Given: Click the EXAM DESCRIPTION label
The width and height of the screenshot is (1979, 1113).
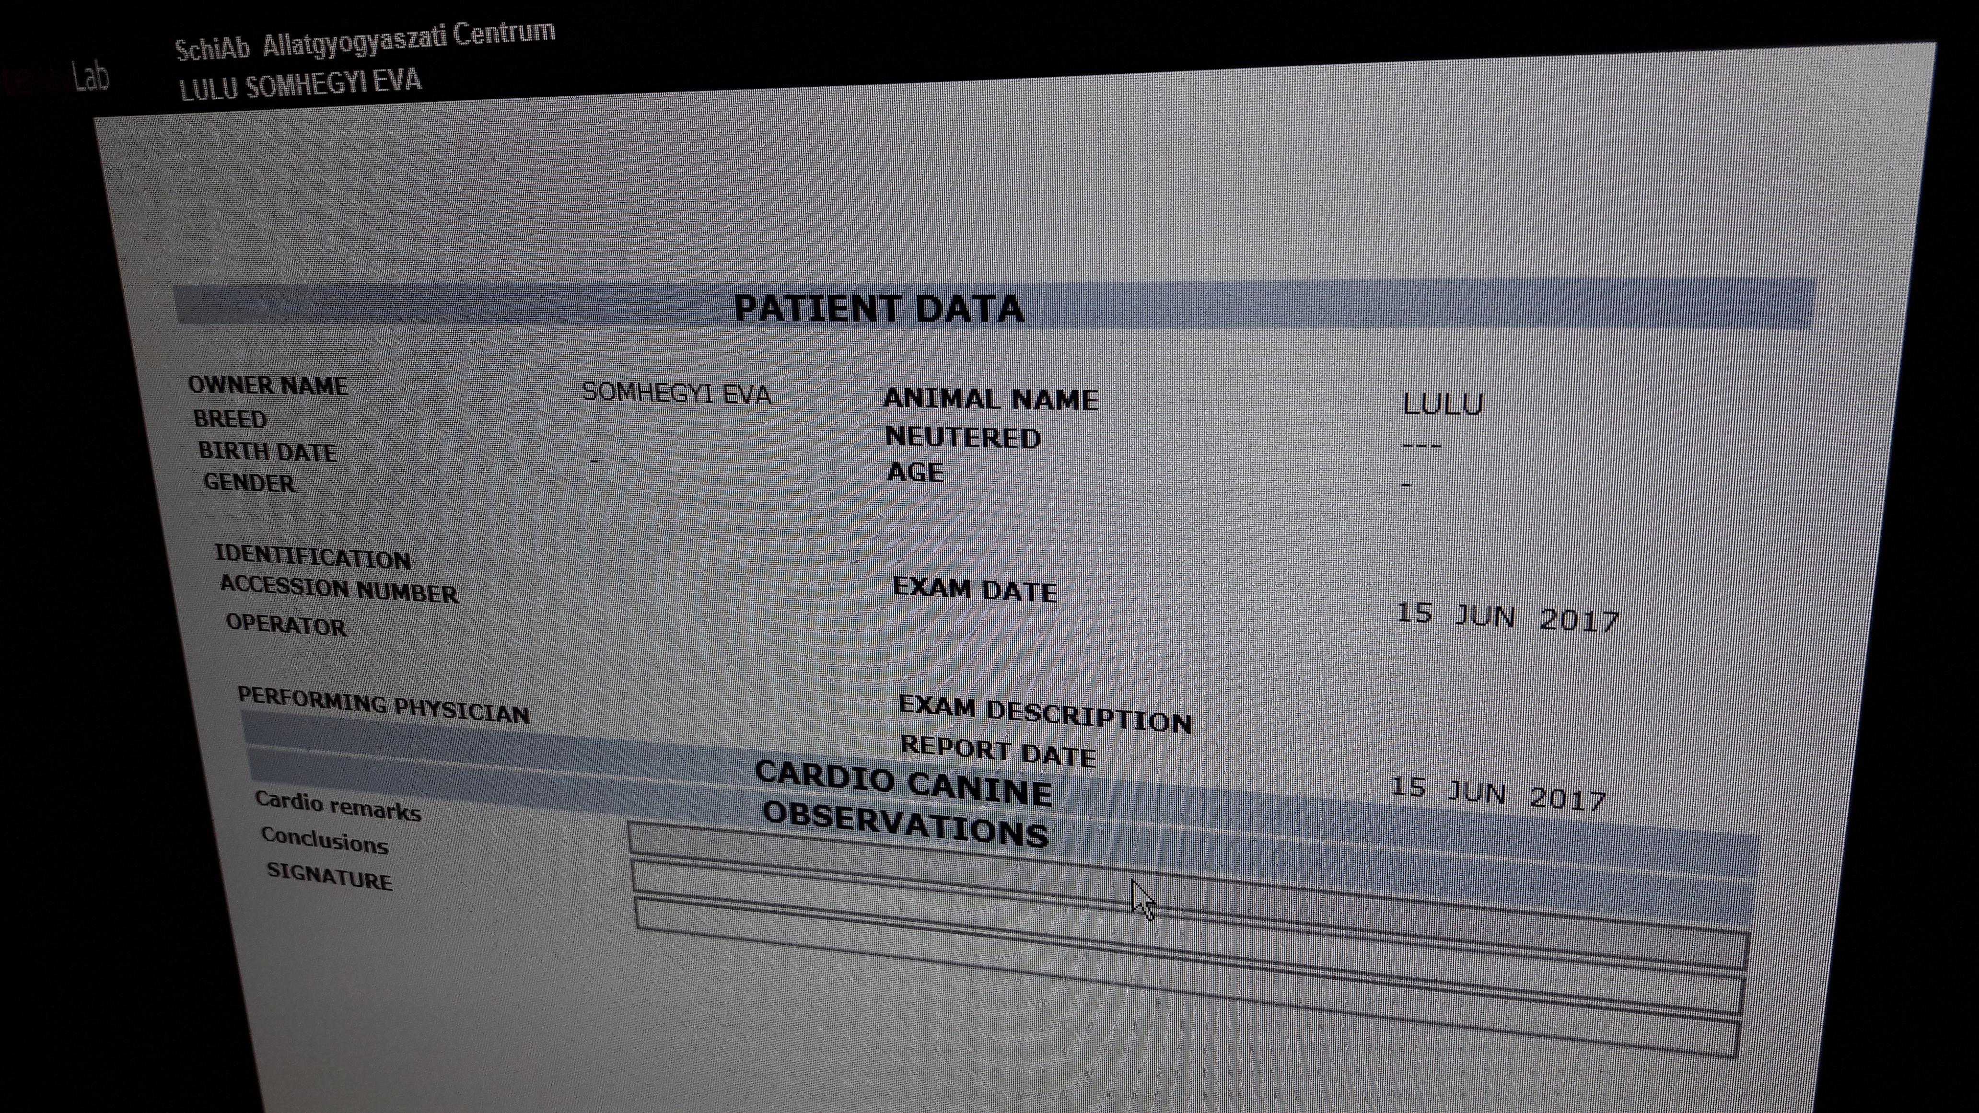Looking at the screenshot, I should [x=1045, y=715].
